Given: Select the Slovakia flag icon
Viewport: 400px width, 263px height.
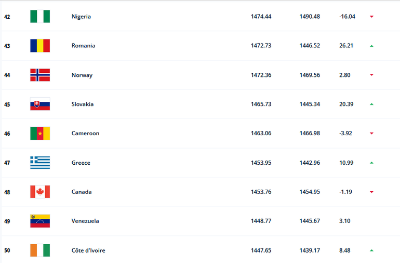Looking at the screenshot, I should [x=40, y=104].
